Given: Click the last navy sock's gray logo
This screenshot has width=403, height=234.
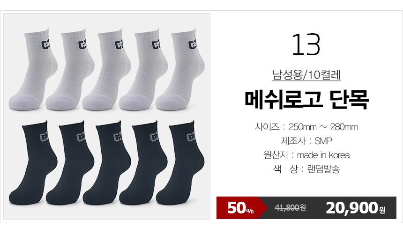Looking at the screenshot, I should 190,137.
